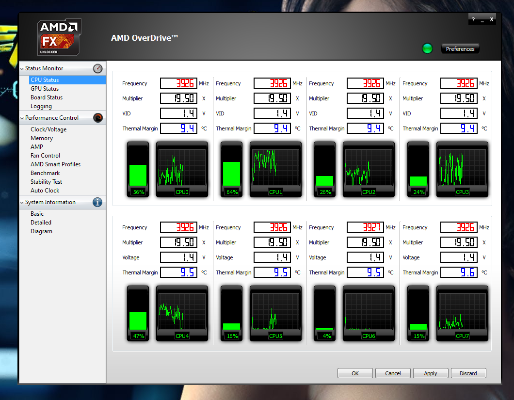The height and width of the screenshot is (400, 514).
Task: Collapse the Performance Control section
Action: pyautogui.click(x=22, y=118)
